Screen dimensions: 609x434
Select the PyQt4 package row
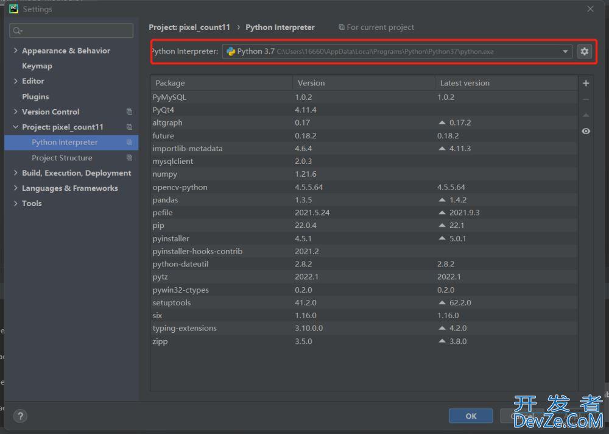pos(364,110)
